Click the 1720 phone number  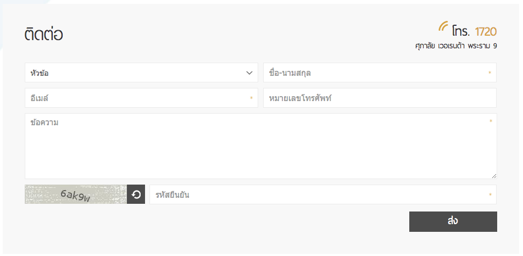pos(486,32)
